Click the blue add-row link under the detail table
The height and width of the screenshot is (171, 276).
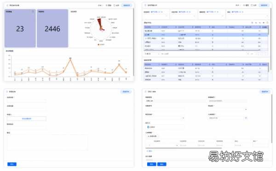pos(149,151)
